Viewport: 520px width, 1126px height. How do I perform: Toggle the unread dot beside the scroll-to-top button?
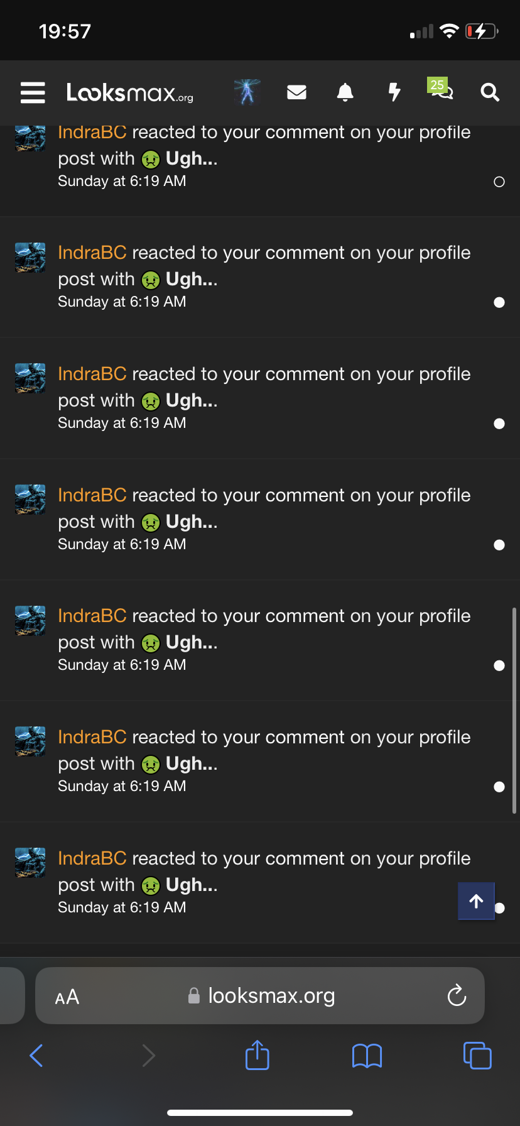coord(500,908)
